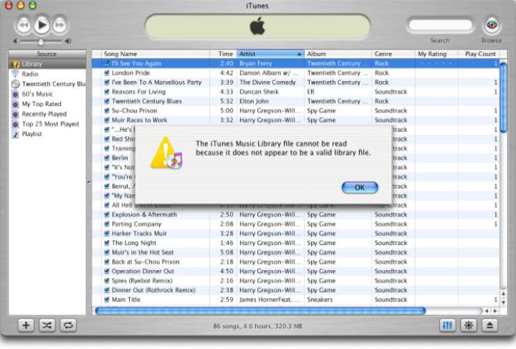Click the Browse eye icon

492,25
